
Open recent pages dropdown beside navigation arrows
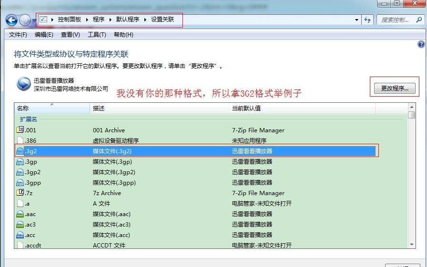(x=34, y=20)
